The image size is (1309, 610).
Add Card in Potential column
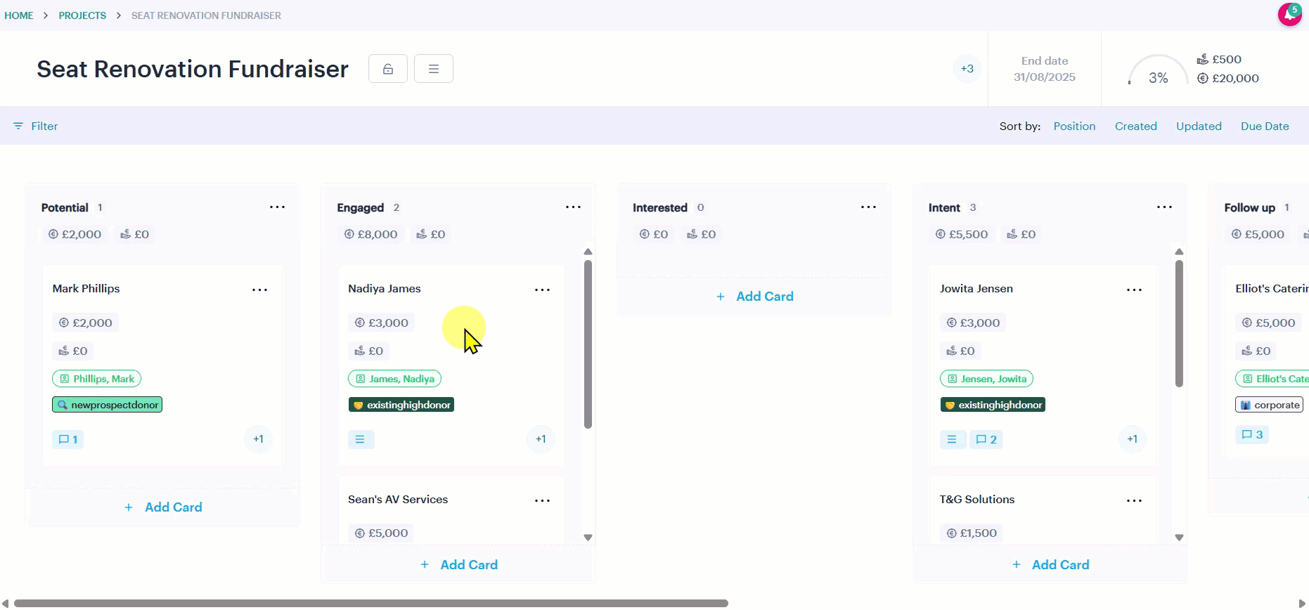pyautogui.click(x=163, y=507)
